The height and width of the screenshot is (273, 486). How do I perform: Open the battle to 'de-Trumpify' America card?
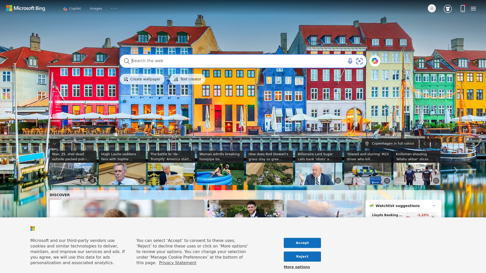pyautogui.click(x=171, y=168)
